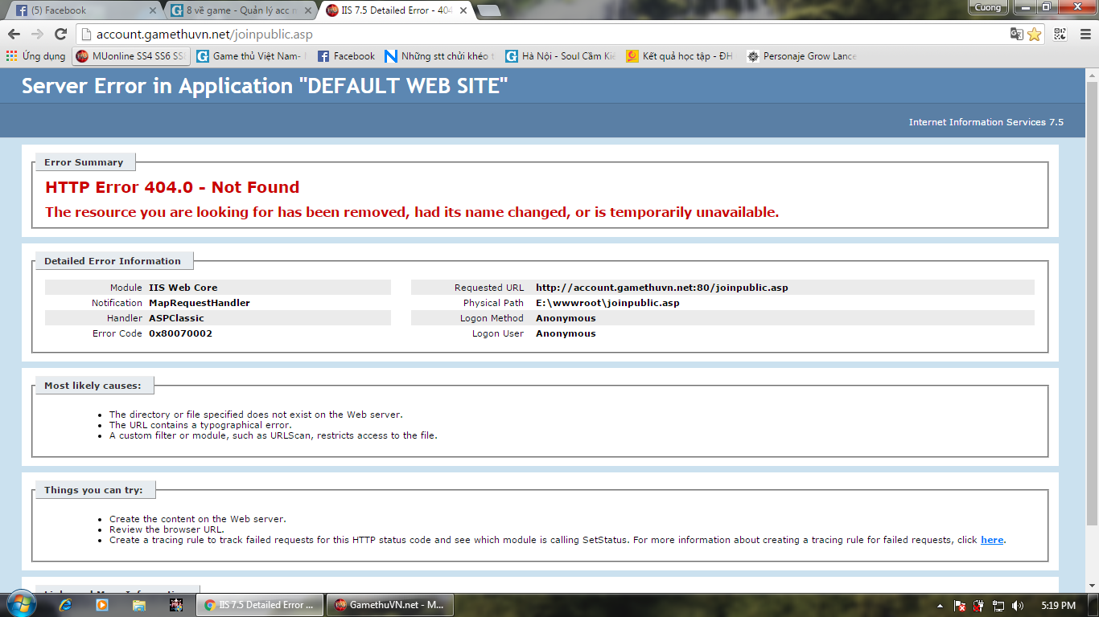Reload the page with the refresh icon
The height and width of the screenshot is (617, 1099).
(60, 35)
